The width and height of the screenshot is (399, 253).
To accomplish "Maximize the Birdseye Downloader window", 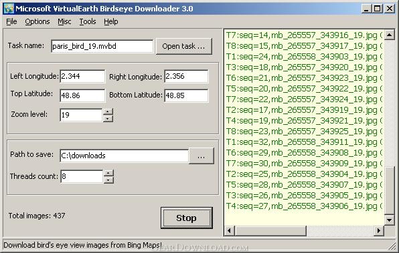I will tap(378, 9).
